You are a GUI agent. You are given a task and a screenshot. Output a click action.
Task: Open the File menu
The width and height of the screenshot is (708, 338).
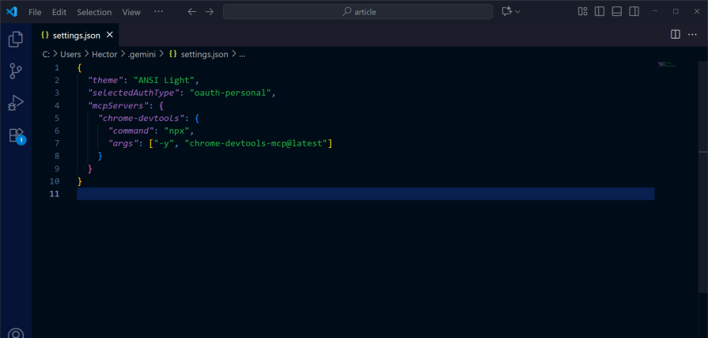tap(35, 12)
